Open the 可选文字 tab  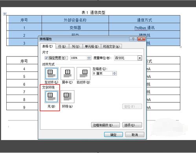tap(111, 46)
